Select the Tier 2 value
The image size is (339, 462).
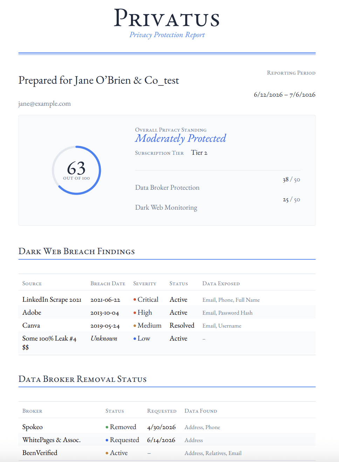(199, 153)
